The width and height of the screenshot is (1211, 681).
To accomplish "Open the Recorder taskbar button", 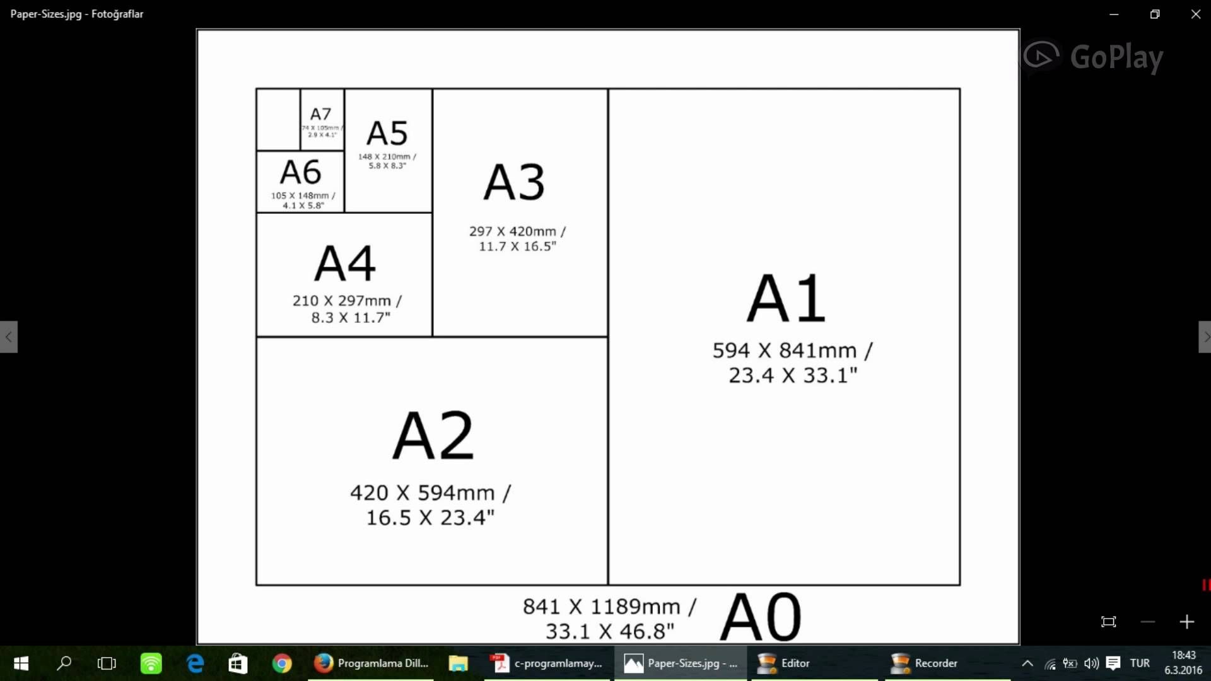I will tap(925, 663).
